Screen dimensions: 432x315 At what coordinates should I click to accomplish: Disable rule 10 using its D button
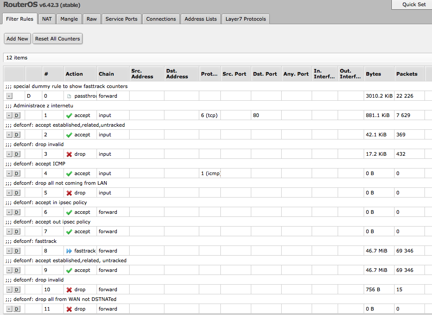point(17,290)
